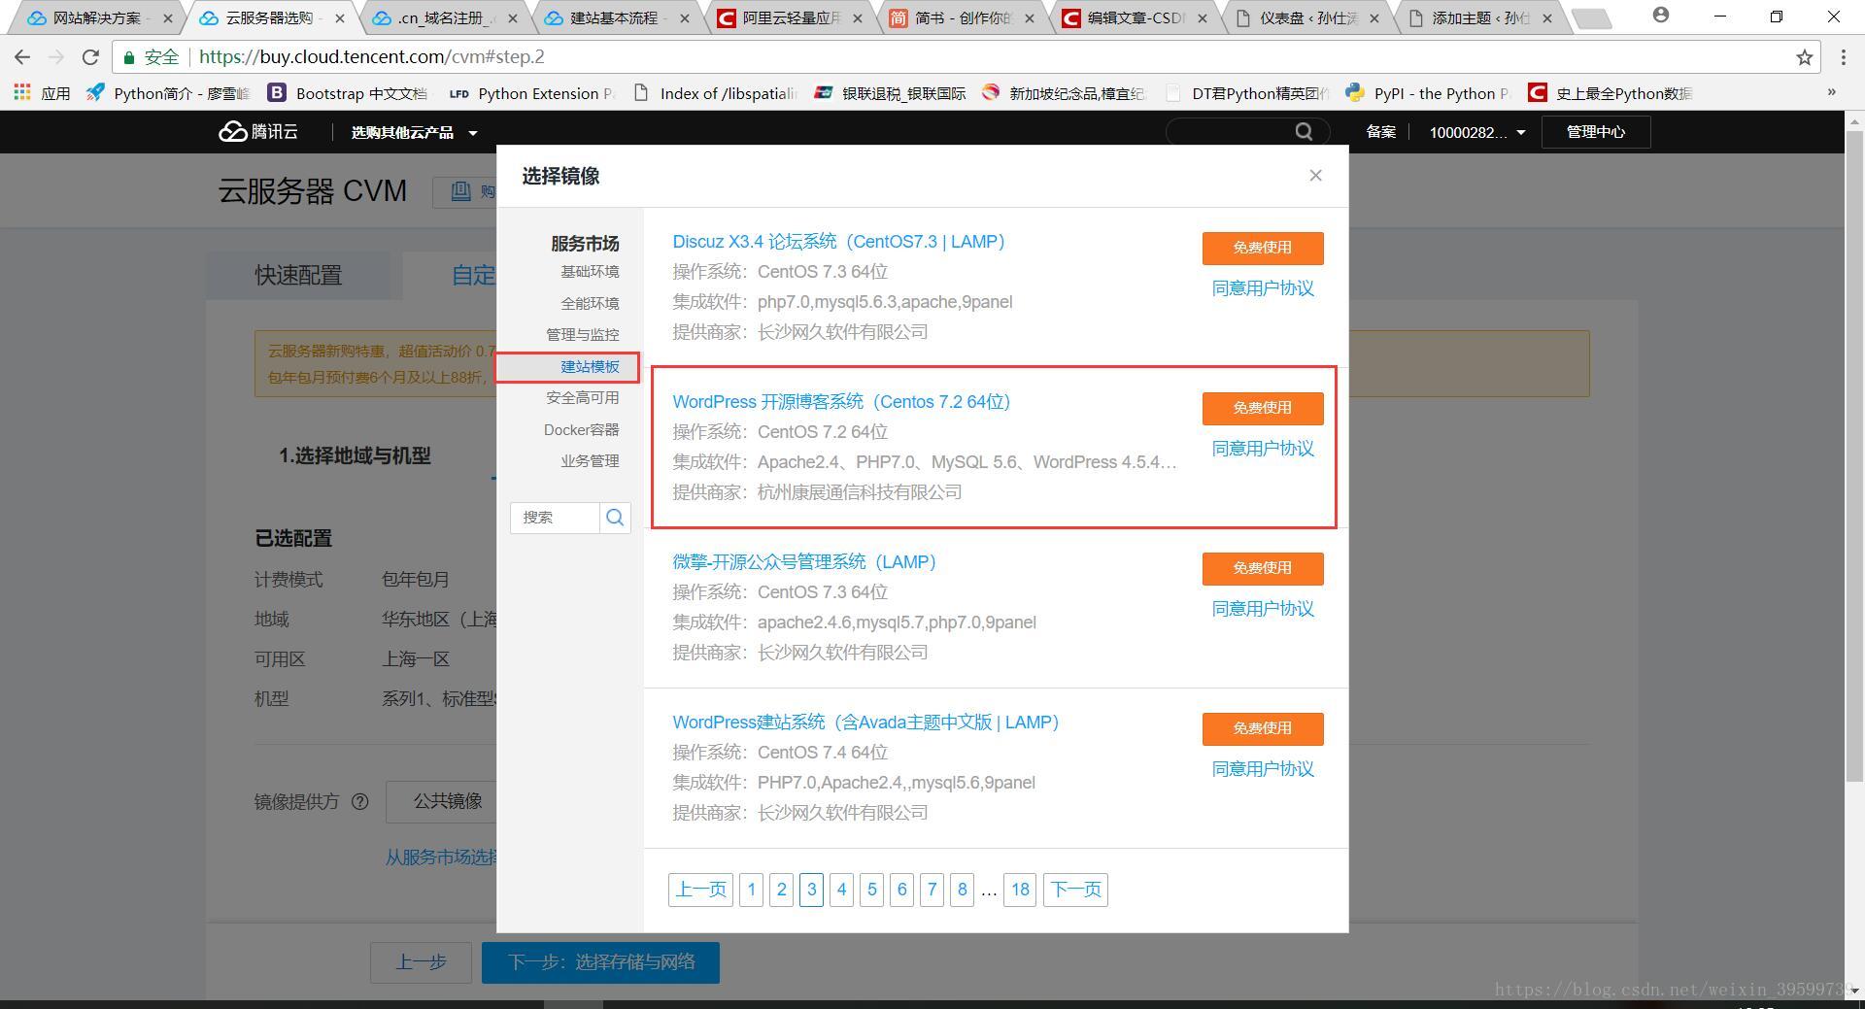
Task: Close the 选择镜像 dialog
Action: pos(1315,176)
